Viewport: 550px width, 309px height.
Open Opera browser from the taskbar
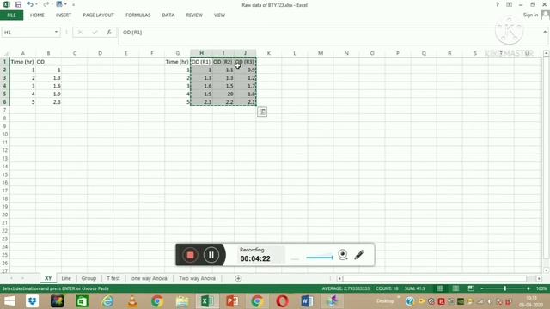[x=282, y=301]
